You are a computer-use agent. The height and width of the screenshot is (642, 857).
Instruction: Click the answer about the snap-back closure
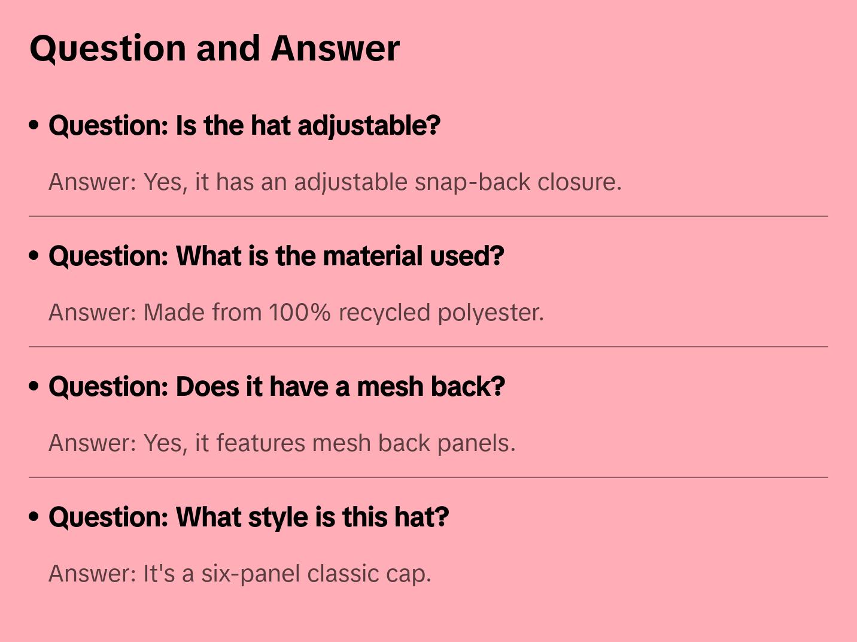coord(335,182)
